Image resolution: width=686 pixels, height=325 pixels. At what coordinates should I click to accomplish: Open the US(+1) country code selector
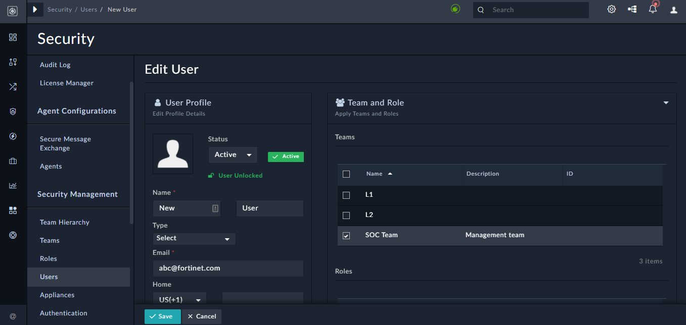point(179,299)
